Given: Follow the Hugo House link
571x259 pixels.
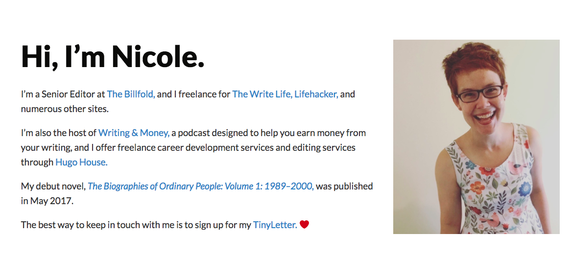Looking at the screenshot, I should pos(82,162).
